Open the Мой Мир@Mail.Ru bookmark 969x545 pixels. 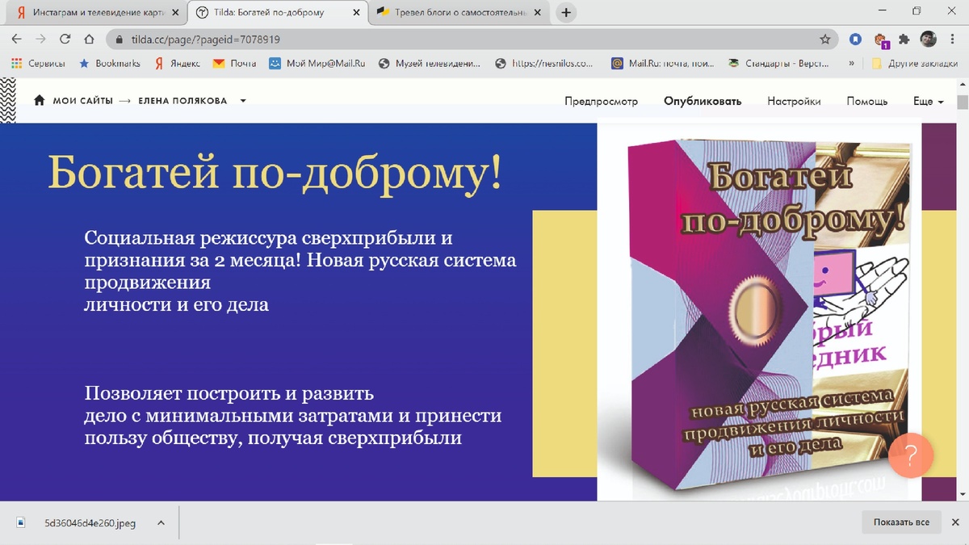tap(317, 64)
